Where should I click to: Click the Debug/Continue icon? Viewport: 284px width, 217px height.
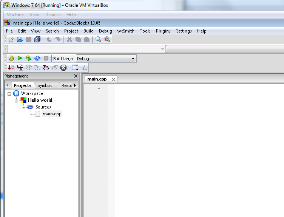click(x=11, y=68)
